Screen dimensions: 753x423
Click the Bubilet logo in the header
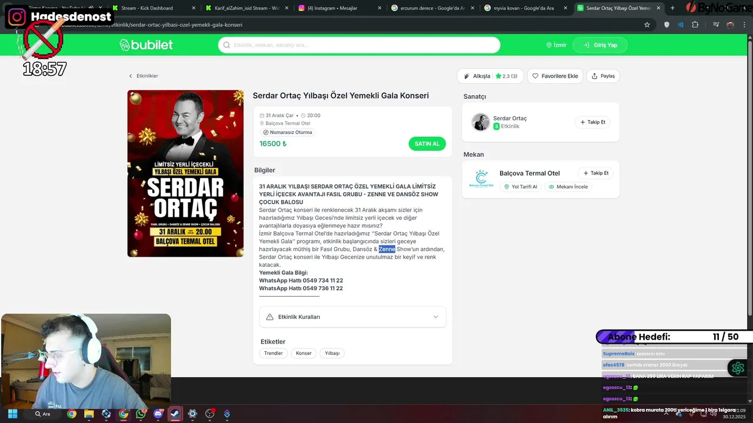point(146,45)
